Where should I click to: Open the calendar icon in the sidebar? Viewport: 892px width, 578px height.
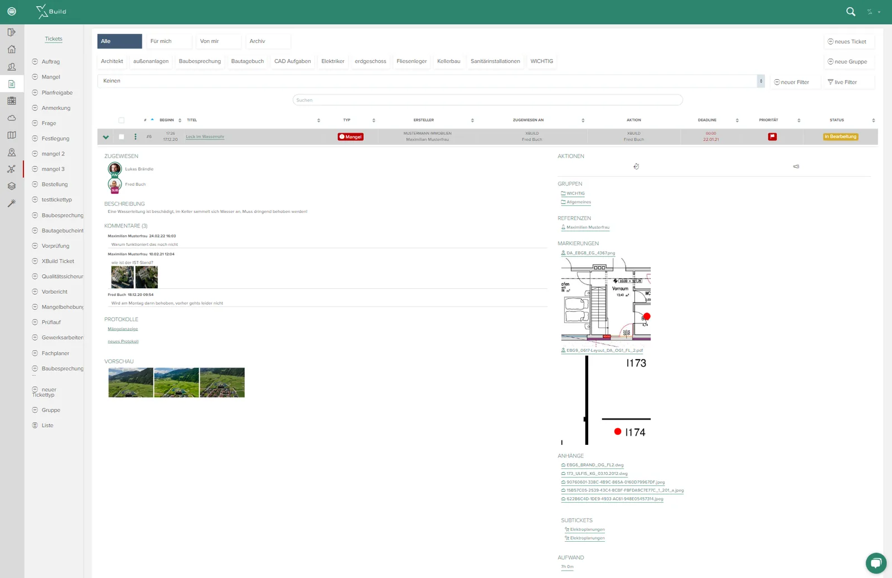pos(12,101)
